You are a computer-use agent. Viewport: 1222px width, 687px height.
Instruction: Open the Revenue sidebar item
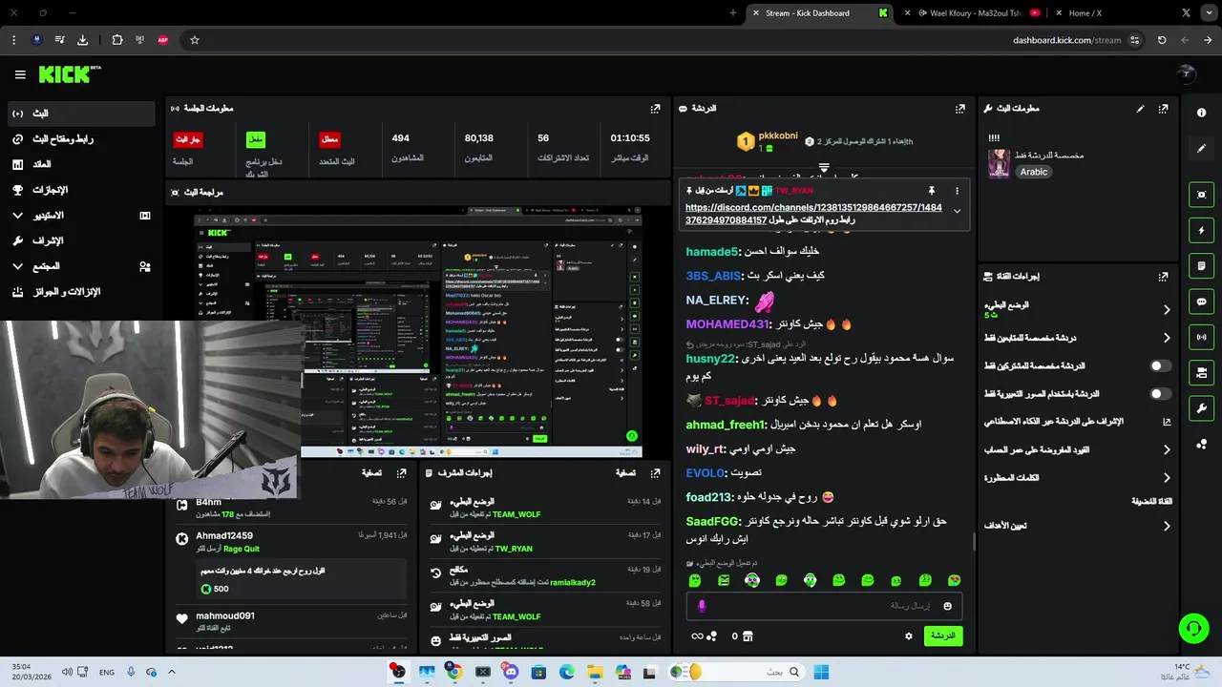tap(80, 164)
